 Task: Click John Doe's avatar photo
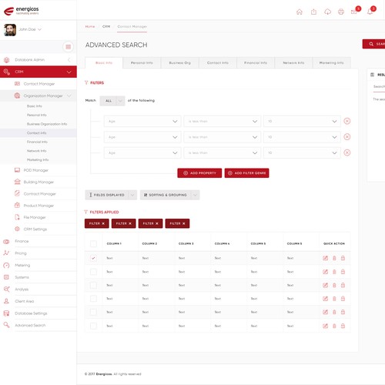pos(10,30)
